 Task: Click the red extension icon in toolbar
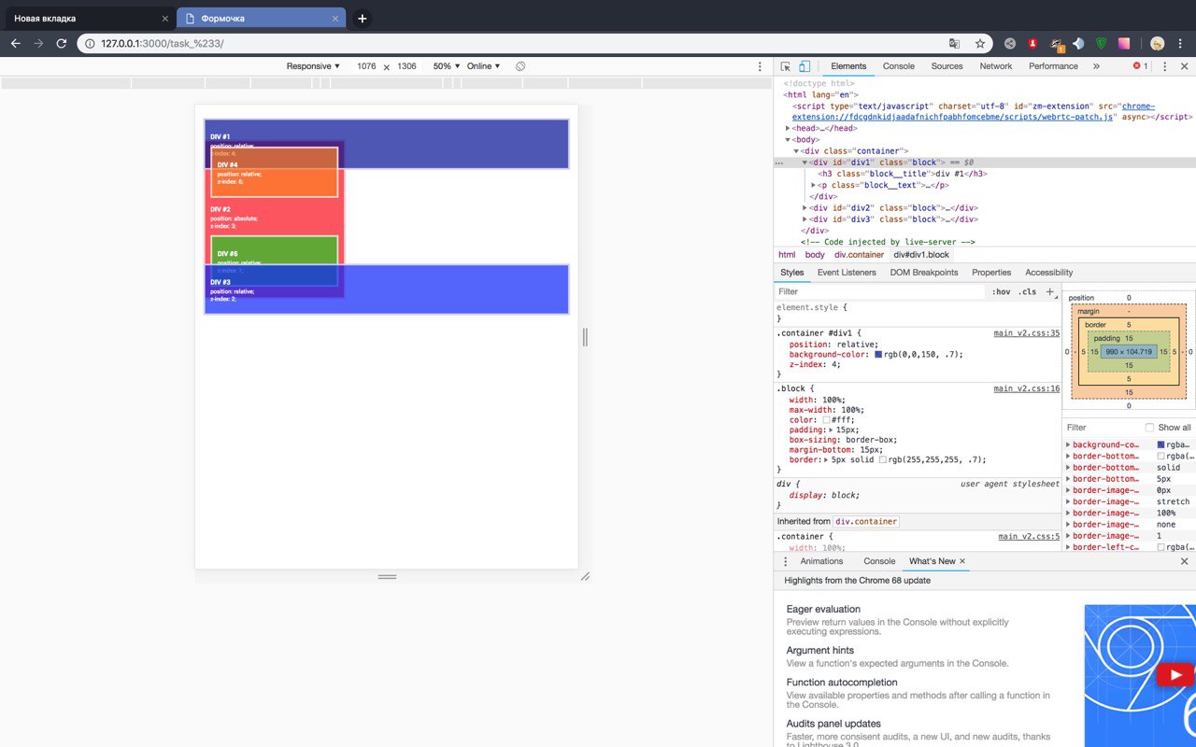pos(1032,43)
